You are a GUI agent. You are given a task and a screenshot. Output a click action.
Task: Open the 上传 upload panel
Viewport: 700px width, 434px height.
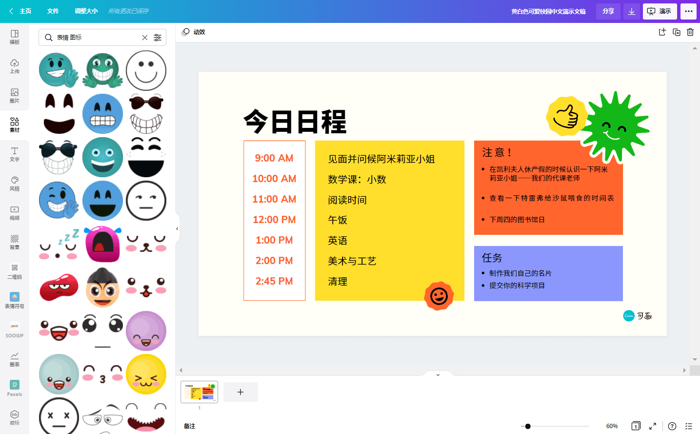(x=15, y=66)
